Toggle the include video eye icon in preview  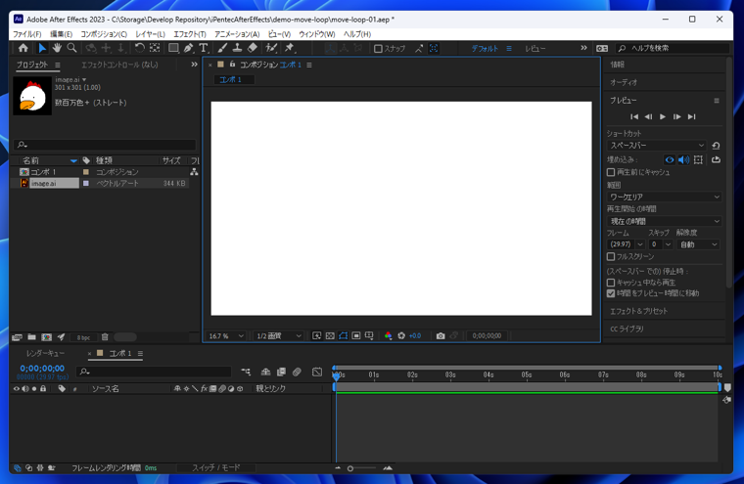pyautogui.click(x=669, y=159)
